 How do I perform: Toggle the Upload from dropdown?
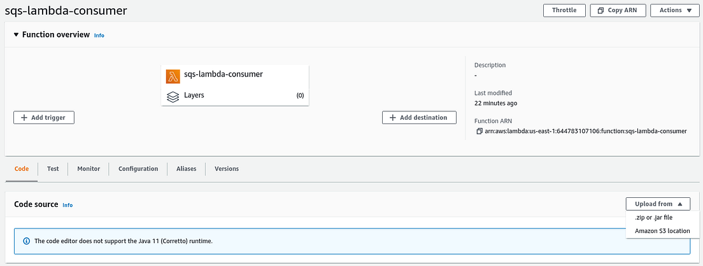(x=658, y=204)
